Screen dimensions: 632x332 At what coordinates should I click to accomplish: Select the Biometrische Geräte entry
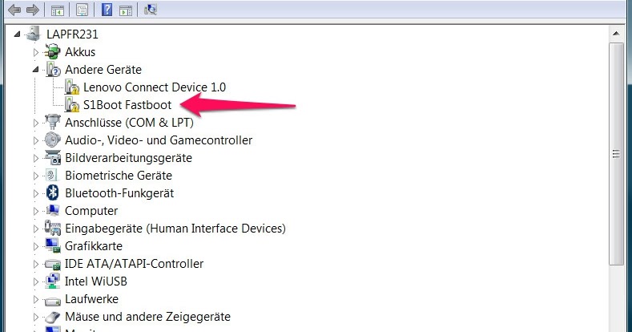tap(118, 176)
